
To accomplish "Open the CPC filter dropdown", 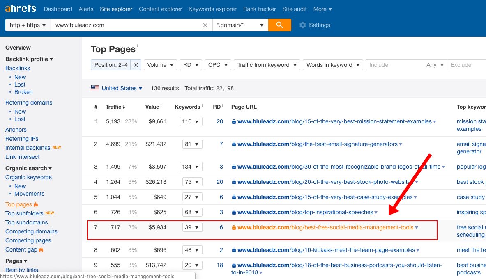I will click(x=218, y=65).
